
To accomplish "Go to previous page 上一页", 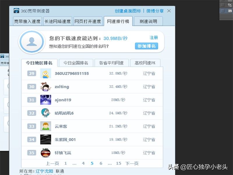I will (x=52, y=163).
